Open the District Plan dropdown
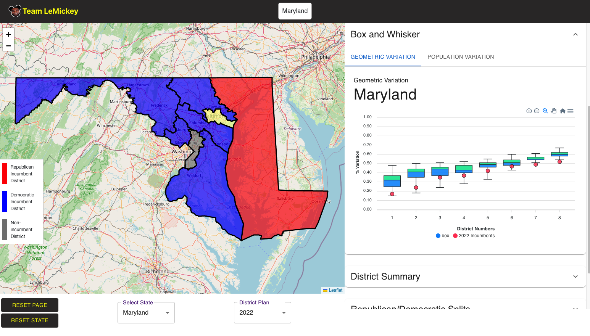The image size is (590, 336). pyautogui.click(x=263, y=313)
